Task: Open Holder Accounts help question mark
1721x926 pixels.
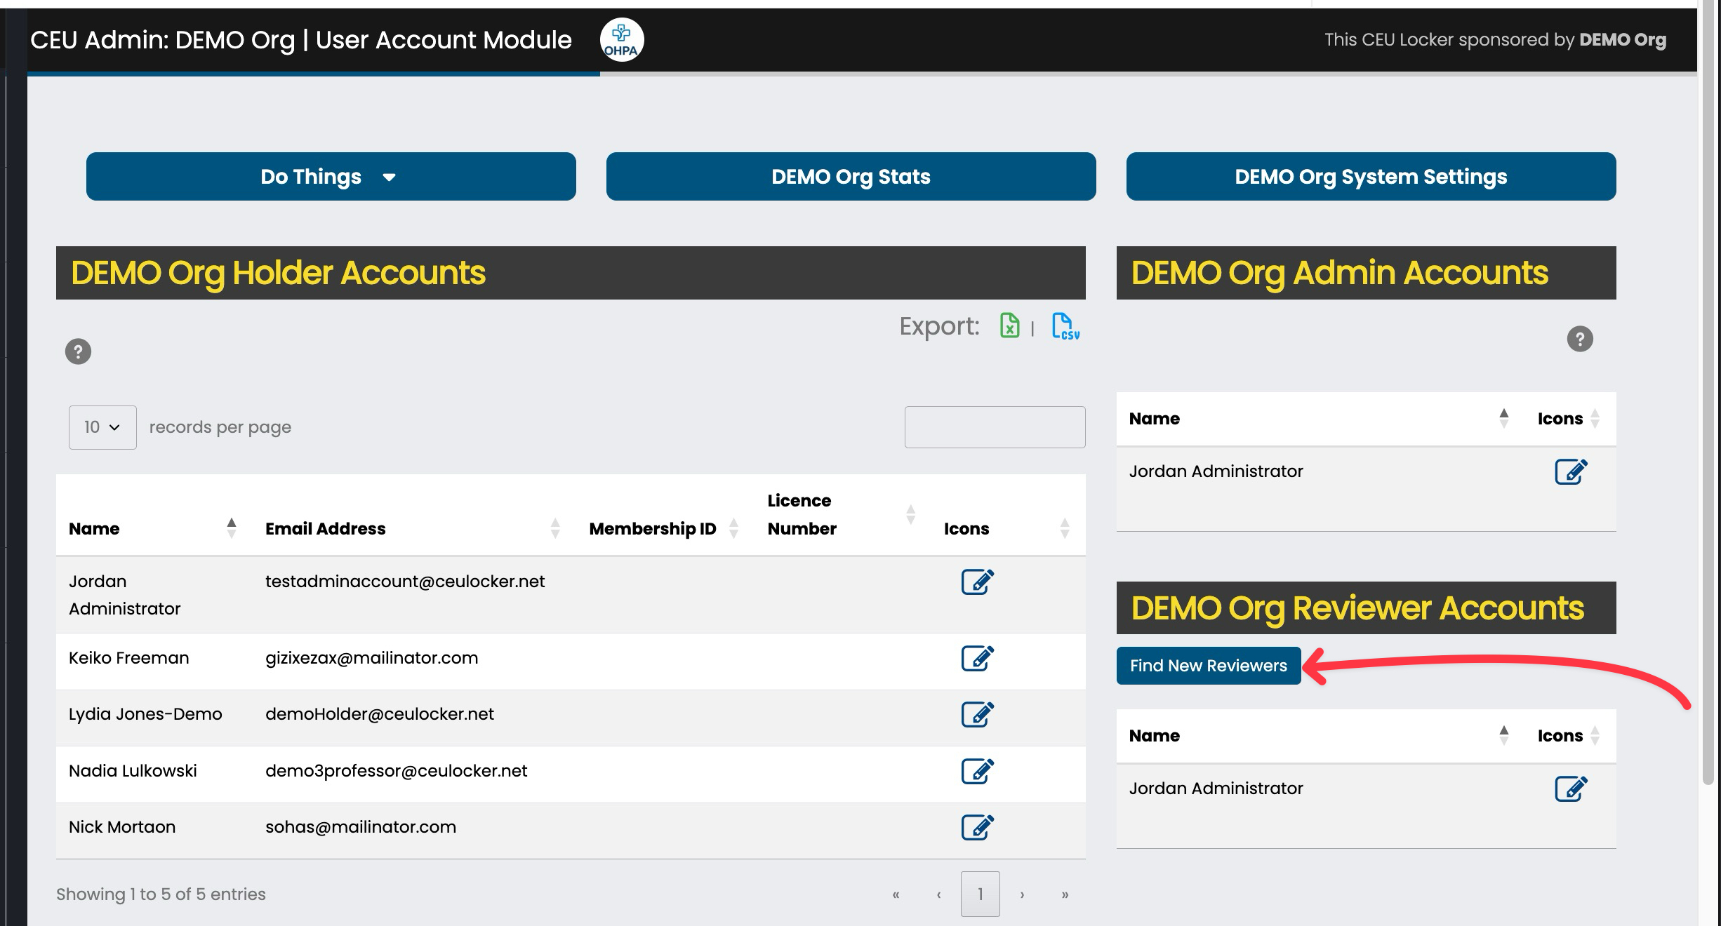Action: coord(78,351)
